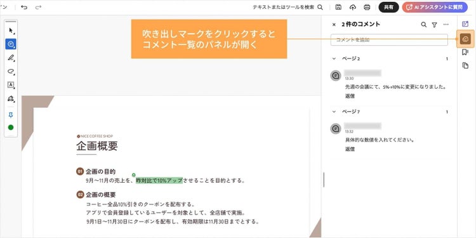Click the undo arrow
This screenshot has height=238, width=476.
coord(24,7)
